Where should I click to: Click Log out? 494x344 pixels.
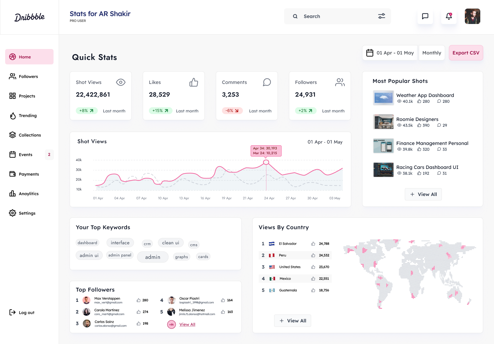[22, 312]
